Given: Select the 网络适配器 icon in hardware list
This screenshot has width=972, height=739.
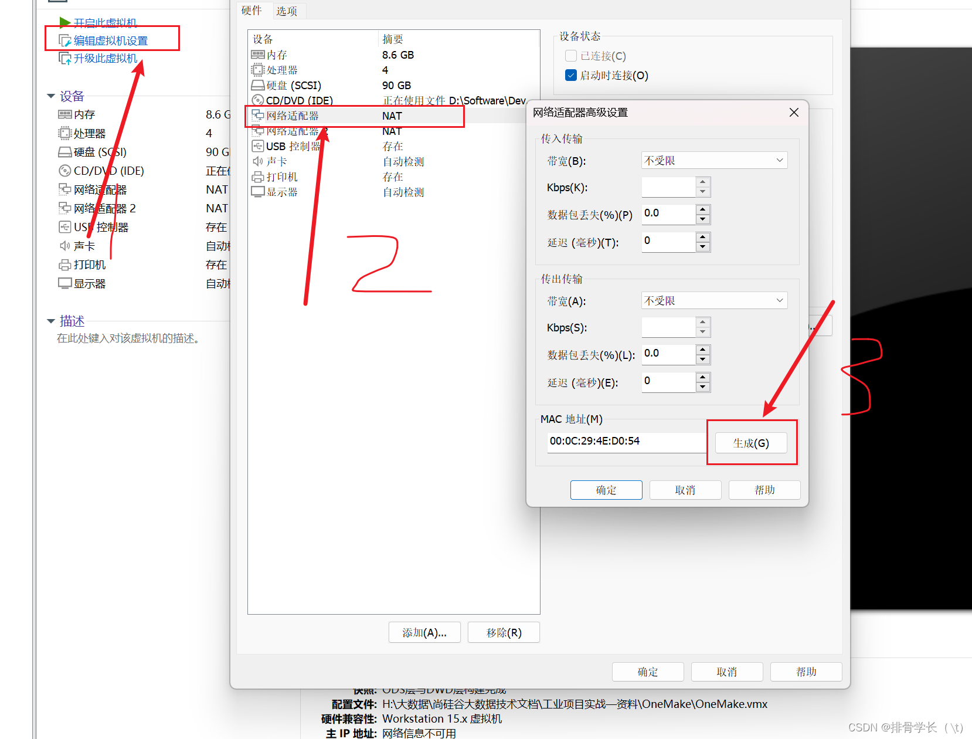Looking at the screenshot, I should pyautogui.click(x=258, y=115).
